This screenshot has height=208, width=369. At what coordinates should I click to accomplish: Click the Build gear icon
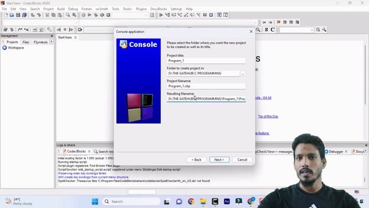pos(83,15)
